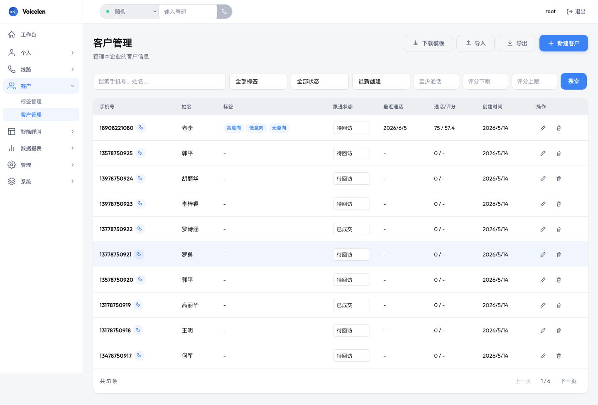
Task: Dial 13978750924 with the call icon
Action: coord(140,178)
